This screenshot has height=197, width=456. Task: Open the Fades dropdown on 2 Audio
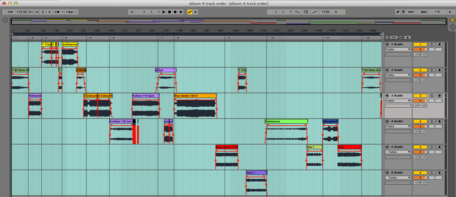coord(398,75)
